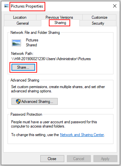Image resolution: width=121 pixels, height=166 pixels.
Task: Click the shield icon on Advanced Sharing button
Action: 18,102
